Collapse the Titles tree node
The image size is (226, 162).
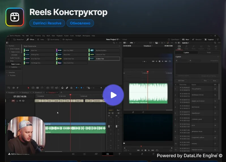pyautogui.click(x=8, y=61)
